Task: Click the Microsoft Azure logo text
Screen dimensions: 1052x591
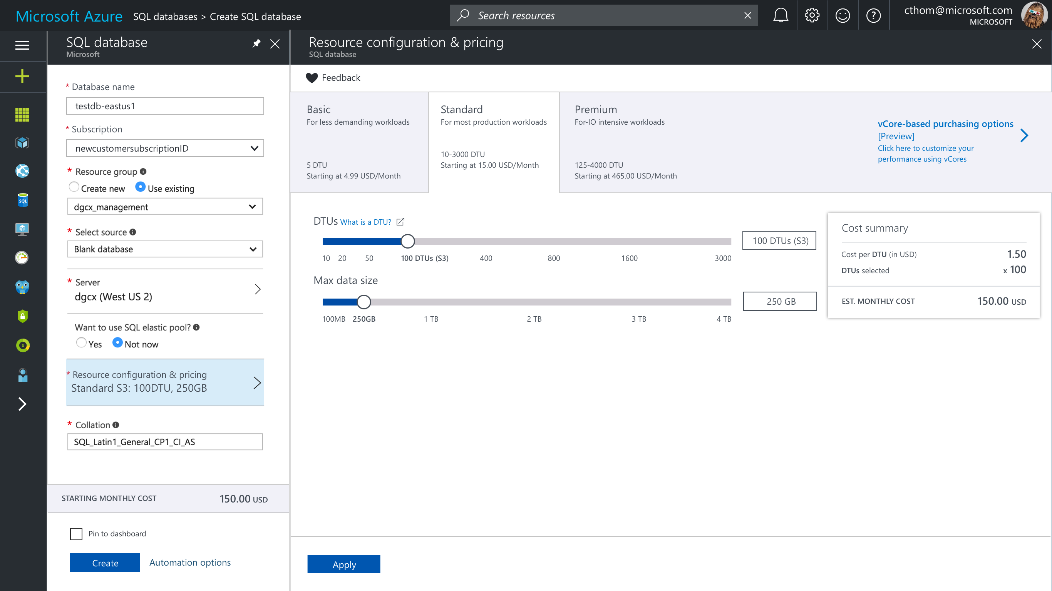Action: point(69,16)
